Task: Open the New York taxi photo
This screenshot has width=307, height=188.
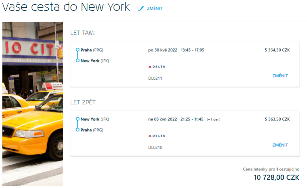Action: 33,104
